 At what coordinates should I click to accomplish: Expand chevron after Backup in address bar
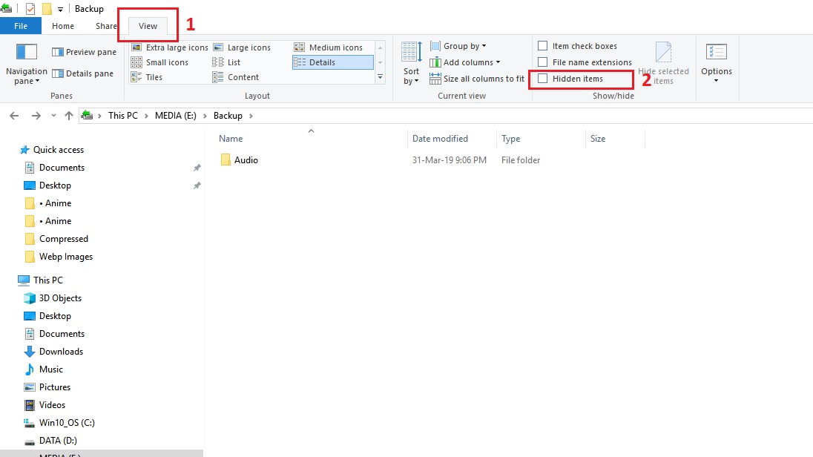251,116
